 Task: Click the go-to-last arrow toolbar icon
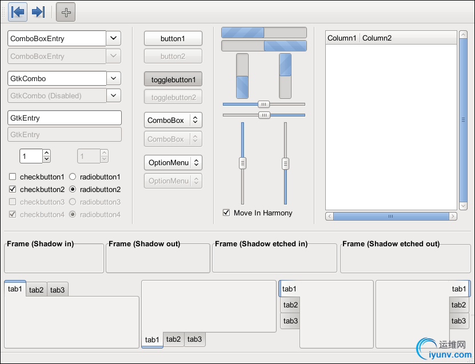point(38,12)
